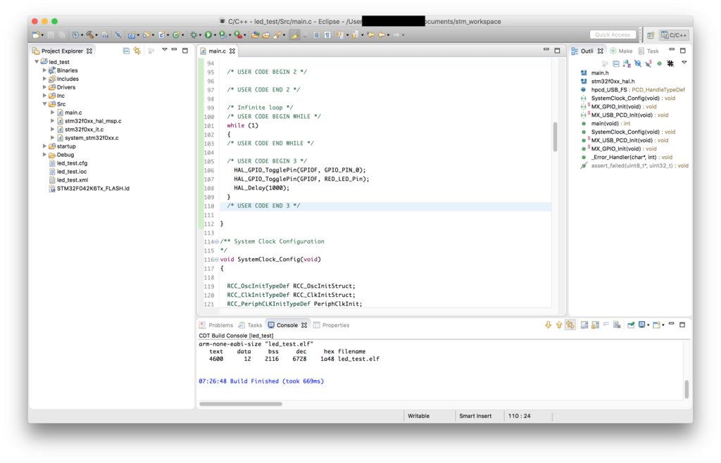Click the Last Edit Location arrow icon
The image size is (721, 463).
[370, 35]
